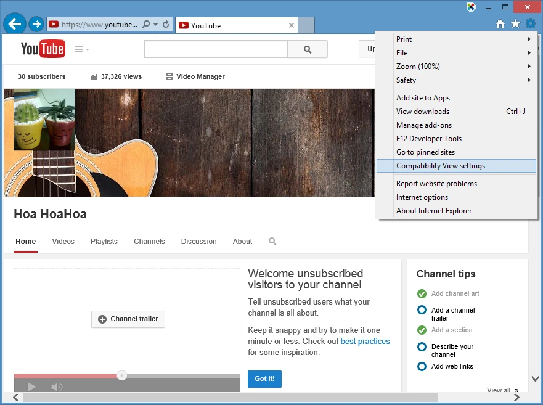Toggle the 'Add web links' tip circle
Viewport: 543px width, 405px height.
pyautogui.click(x=422, y=366)
